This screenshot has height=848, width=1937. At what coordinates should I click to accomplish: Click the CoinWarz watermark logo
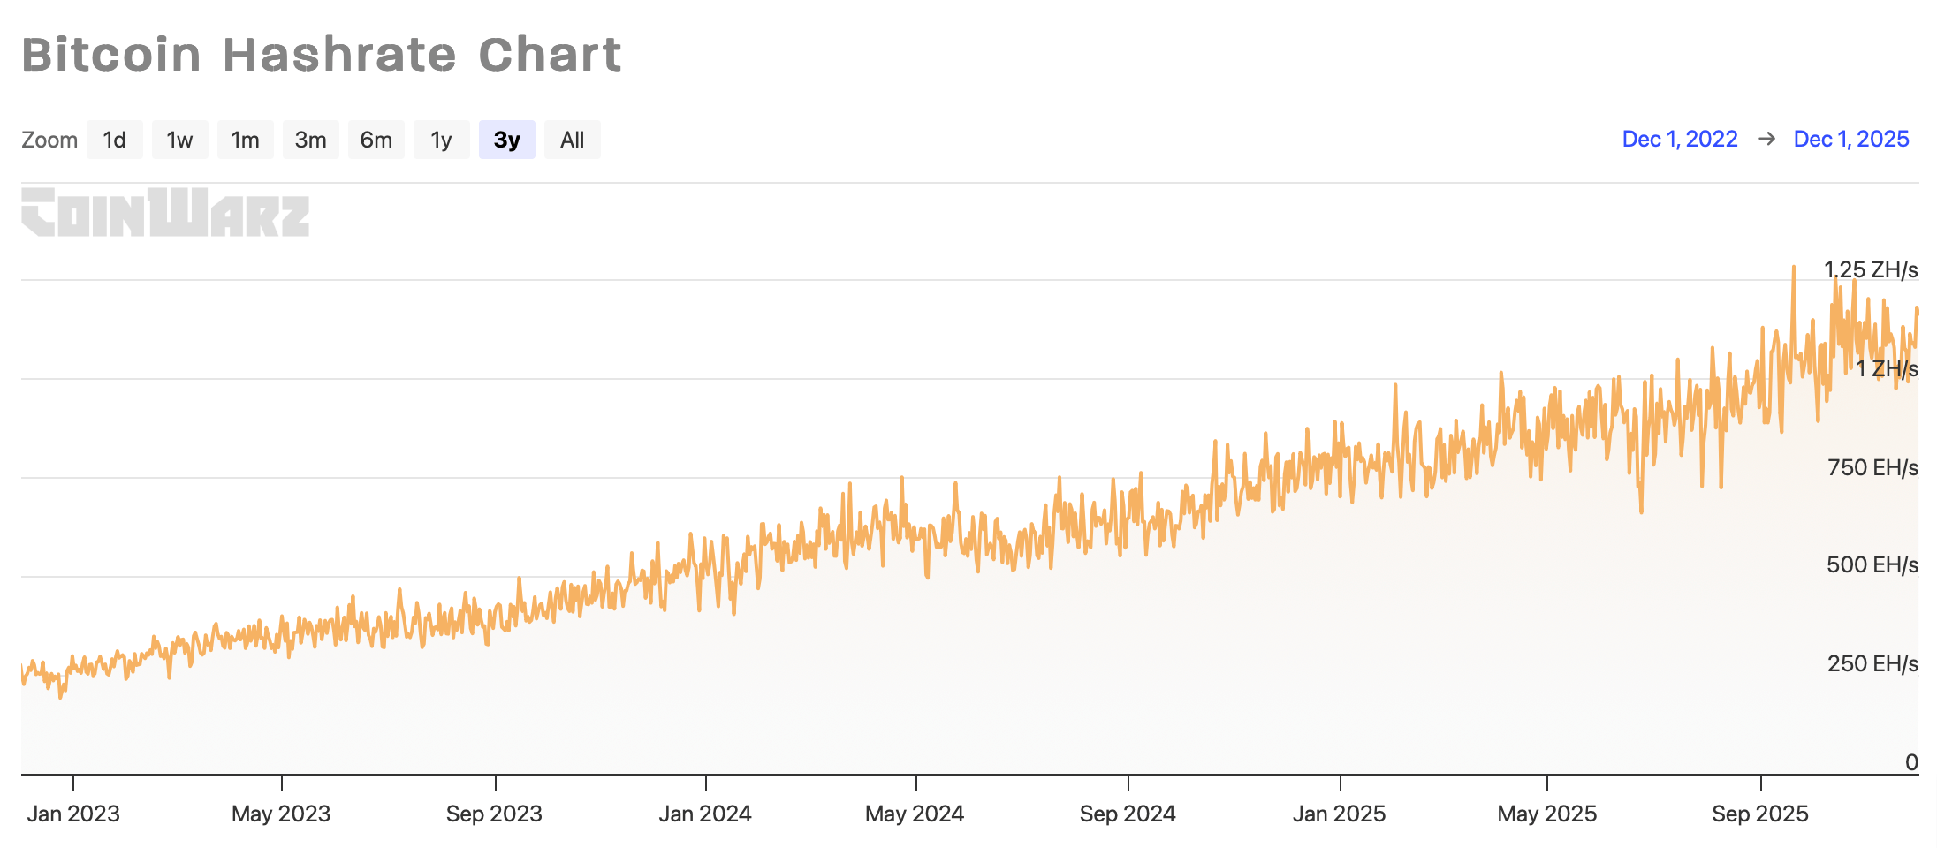click(x=165, y=212)
